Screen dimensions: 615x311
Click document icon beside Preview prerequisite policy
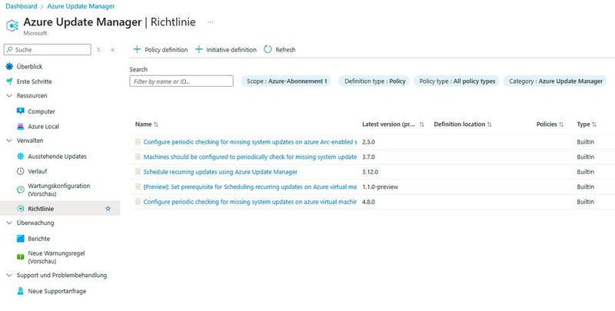138,187
